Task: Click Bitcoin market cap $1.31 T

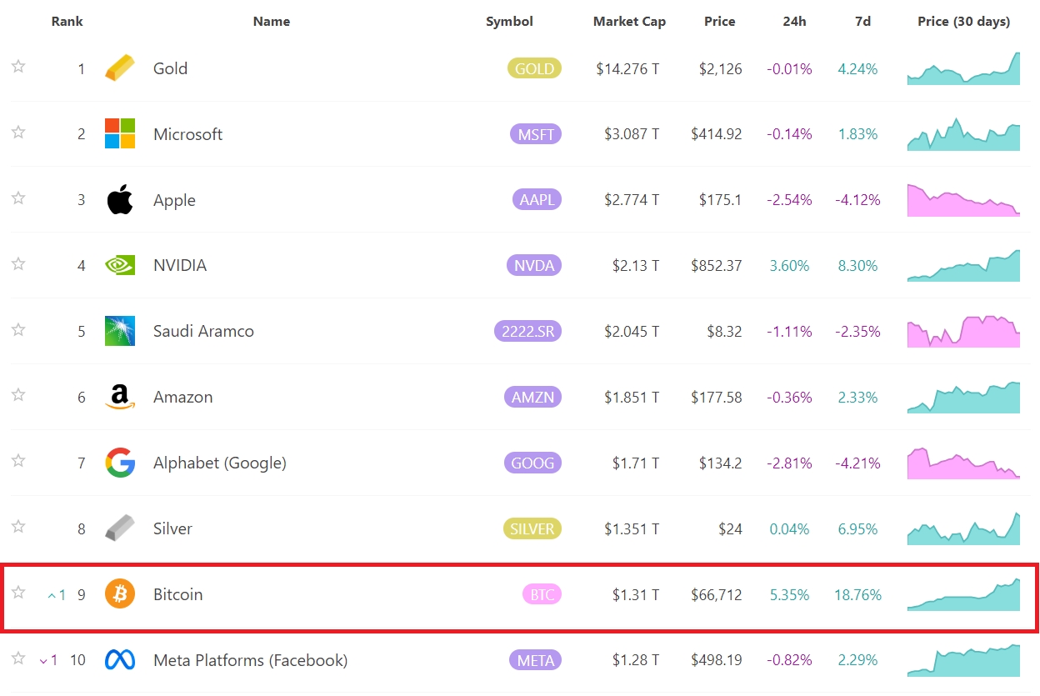Action: (x=636, y=594)
